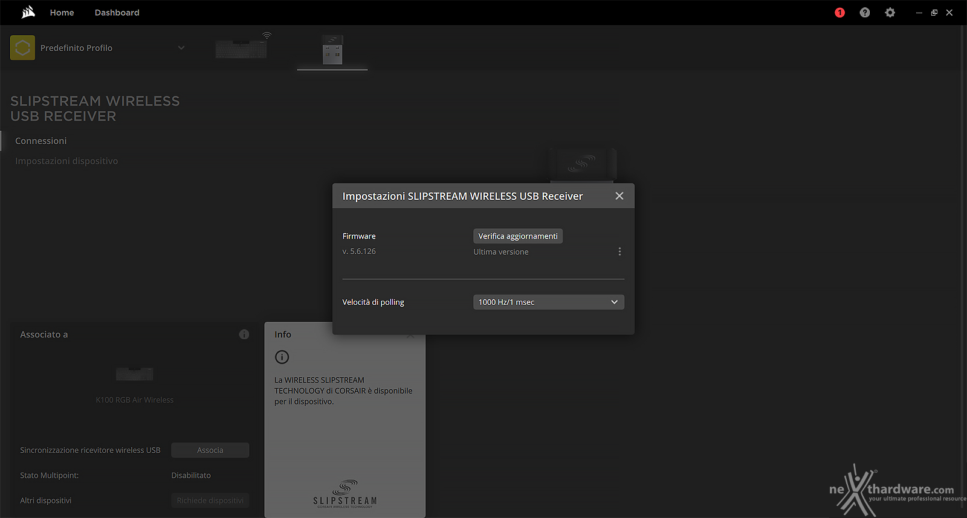Screen dimensions: 967x518
Task: Select the Connessioni section
Action: click(41, 141)
